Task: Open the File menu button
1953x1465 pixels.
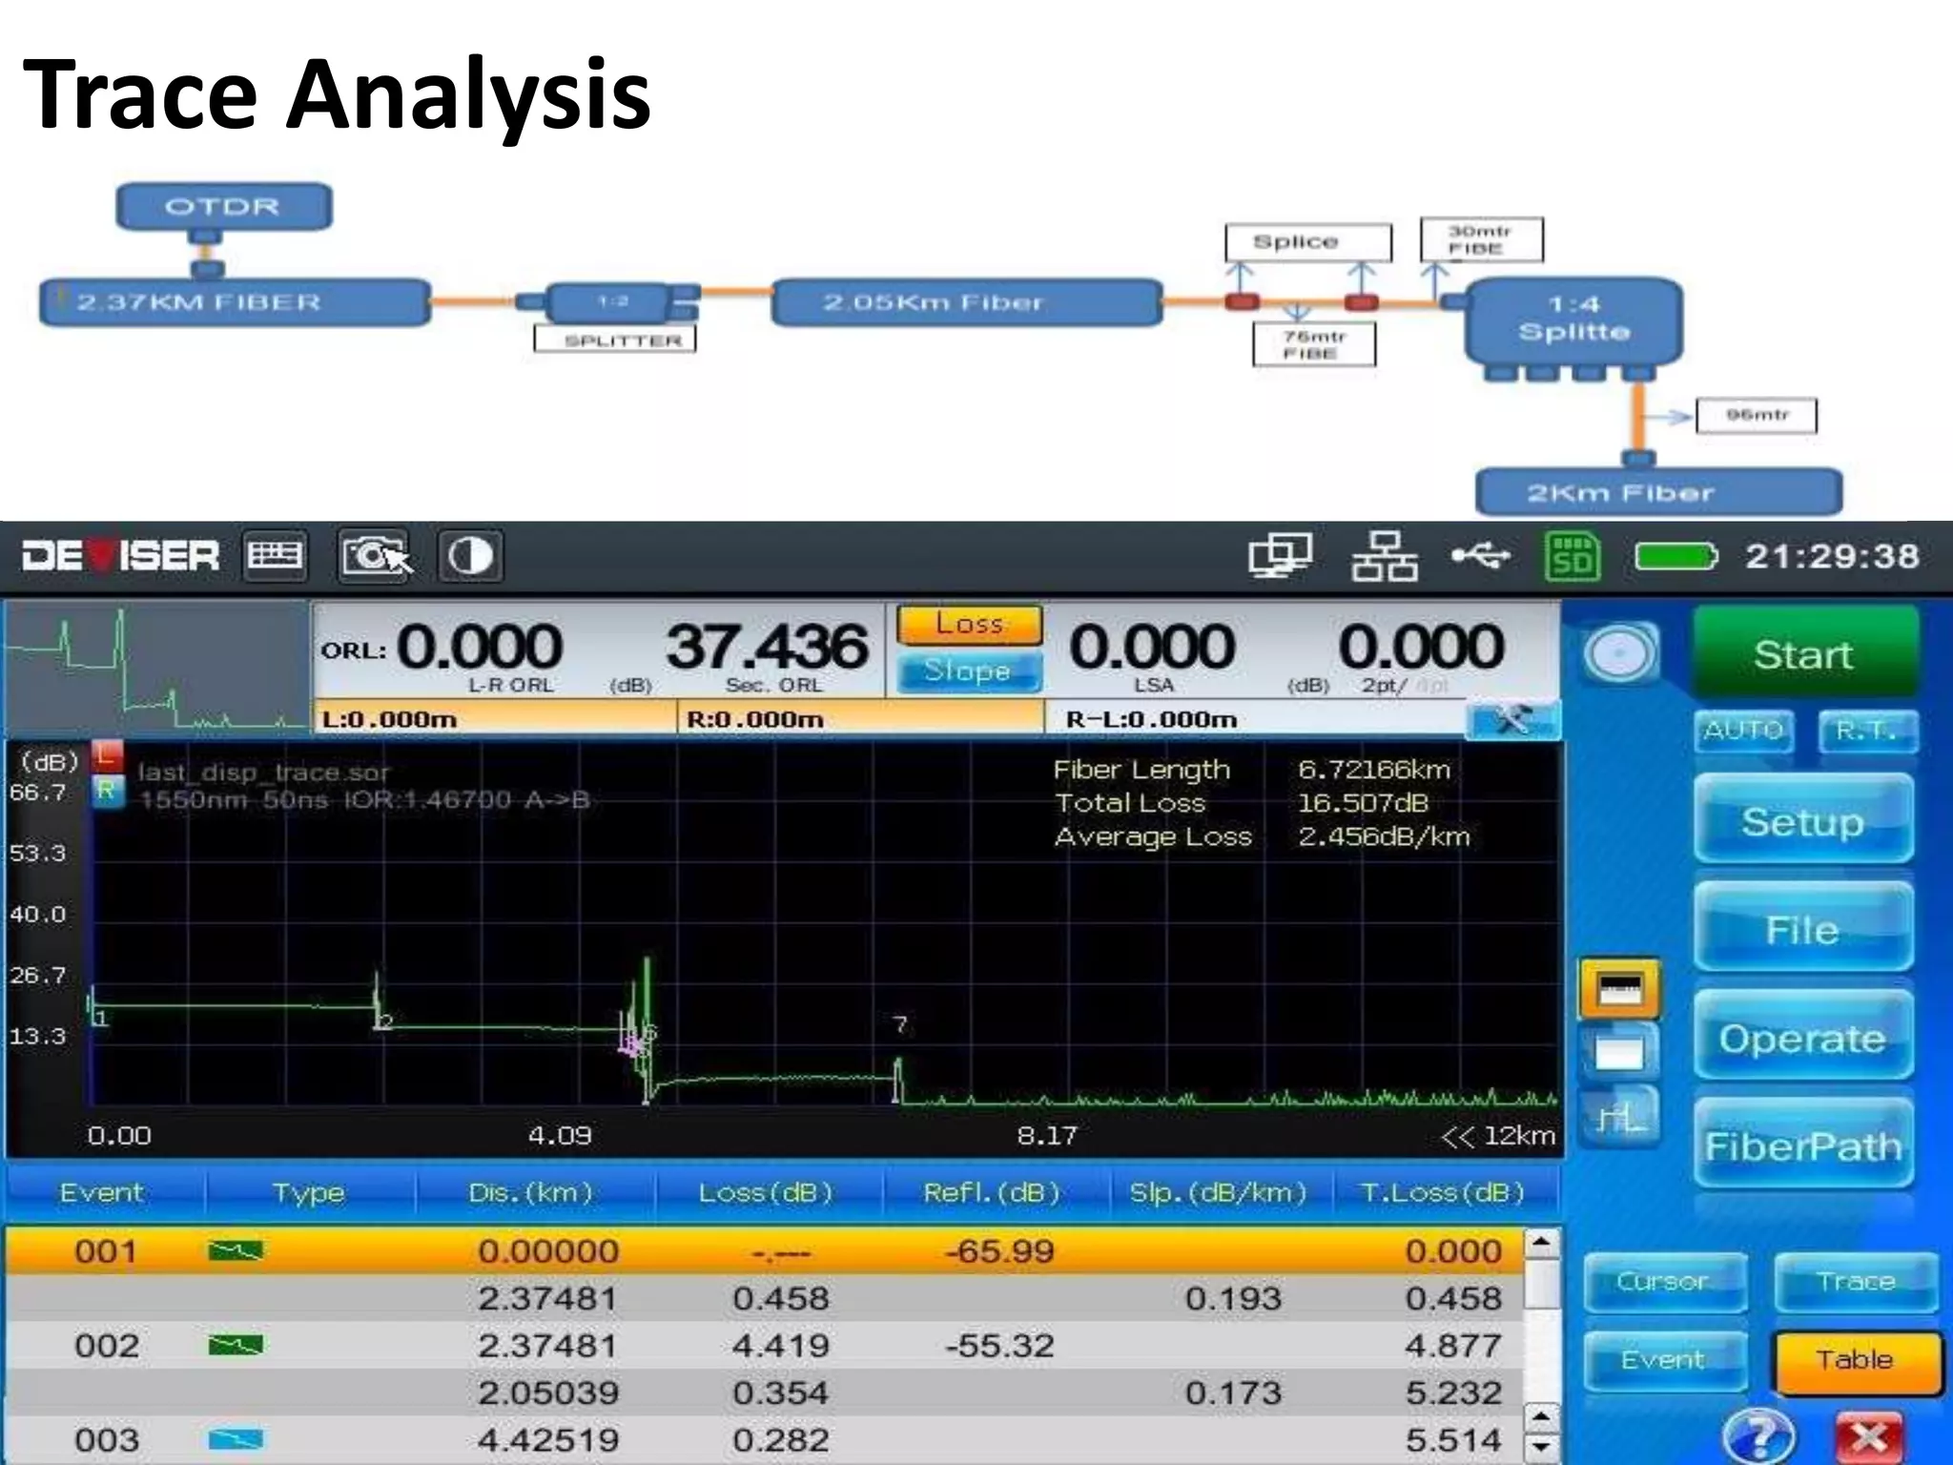Action: (1803, 929)
